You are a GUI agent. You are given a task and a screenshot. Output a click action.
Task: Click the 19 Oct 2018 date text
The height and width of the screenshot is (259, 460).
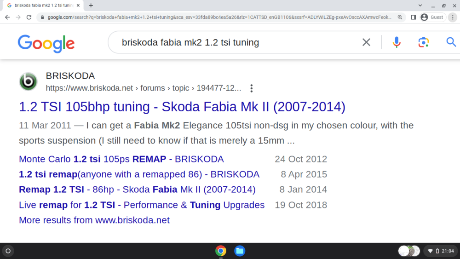pos(301,205)
